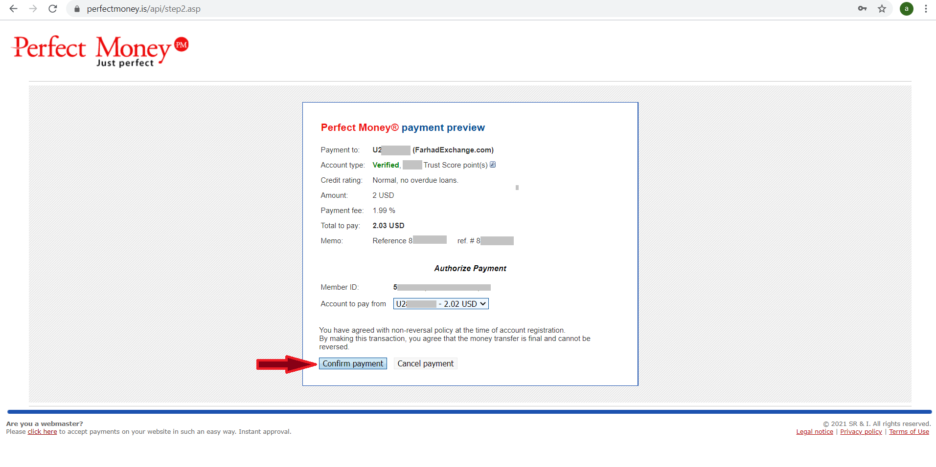Click the browser forward arrow
936x467 pixels.
point(33,9)
